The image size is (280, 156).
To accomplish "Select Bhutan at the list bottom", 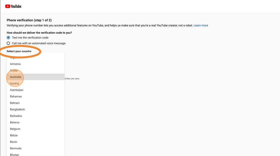I will point(35,154).
